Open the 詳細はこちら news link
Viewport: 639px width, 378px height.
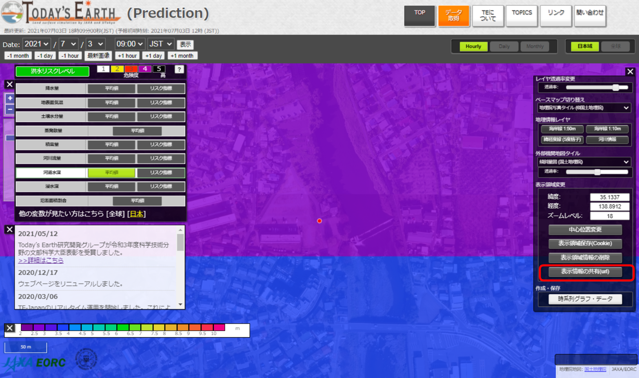[x=41, y=260]
